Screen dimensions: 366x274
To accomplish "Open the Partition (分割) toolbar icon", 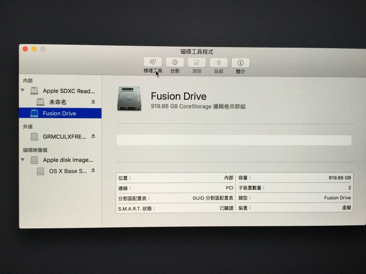I will [174, 62].
